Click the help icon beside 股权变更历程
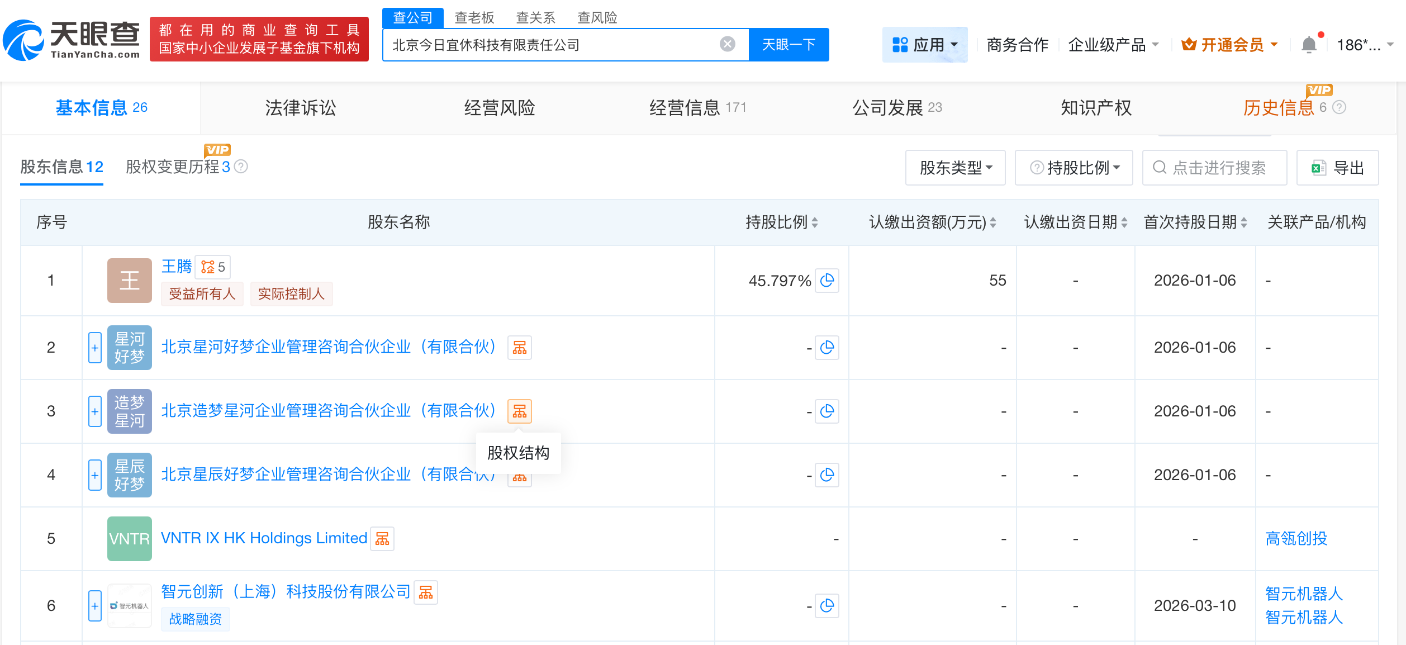Viewport: 1406px width, 645px height. [241, 167]
